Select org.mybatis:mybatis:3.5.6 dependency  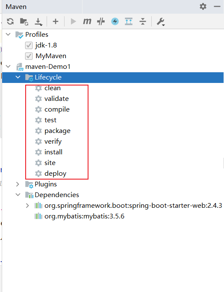84,216
